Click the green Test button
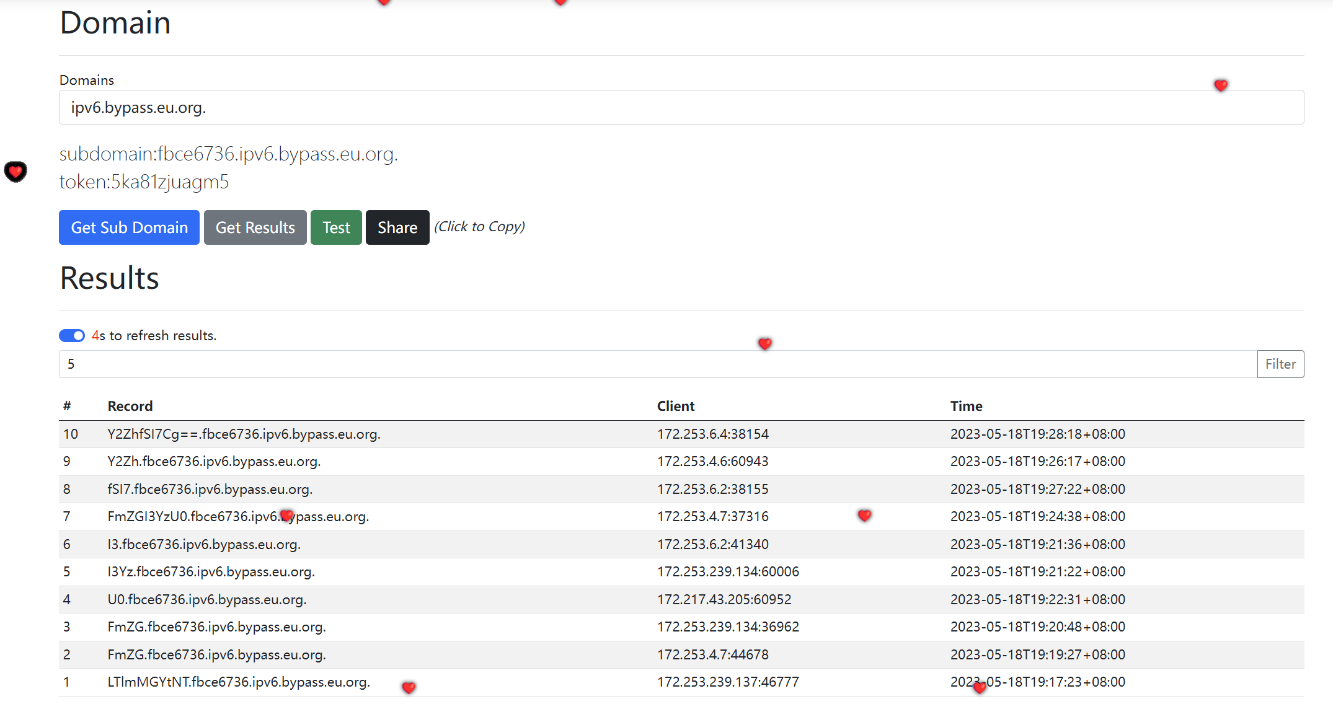The image size is (1333, 717). pos(336,227)
